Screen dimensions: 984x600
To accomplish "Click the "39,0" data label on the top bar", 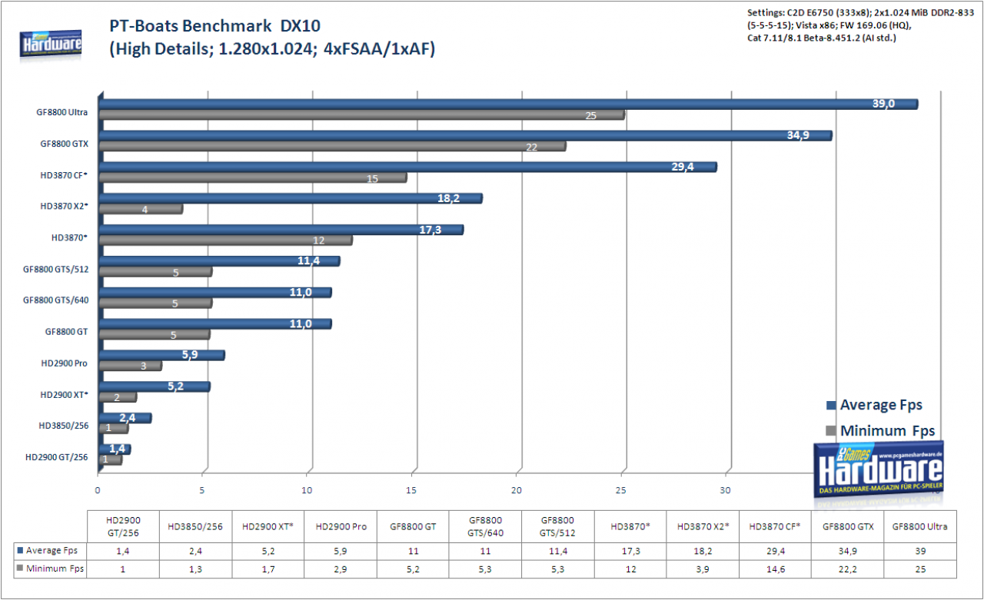I will (883, 104).
